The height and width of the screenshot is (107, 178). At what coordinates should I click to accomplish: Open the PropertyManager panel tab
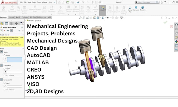(7, 24)
